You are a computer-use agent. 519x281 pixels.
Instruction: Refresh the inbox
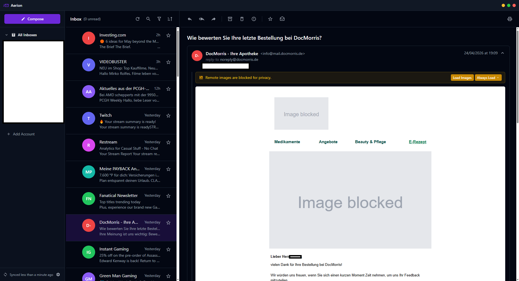(x=138, y=19)
